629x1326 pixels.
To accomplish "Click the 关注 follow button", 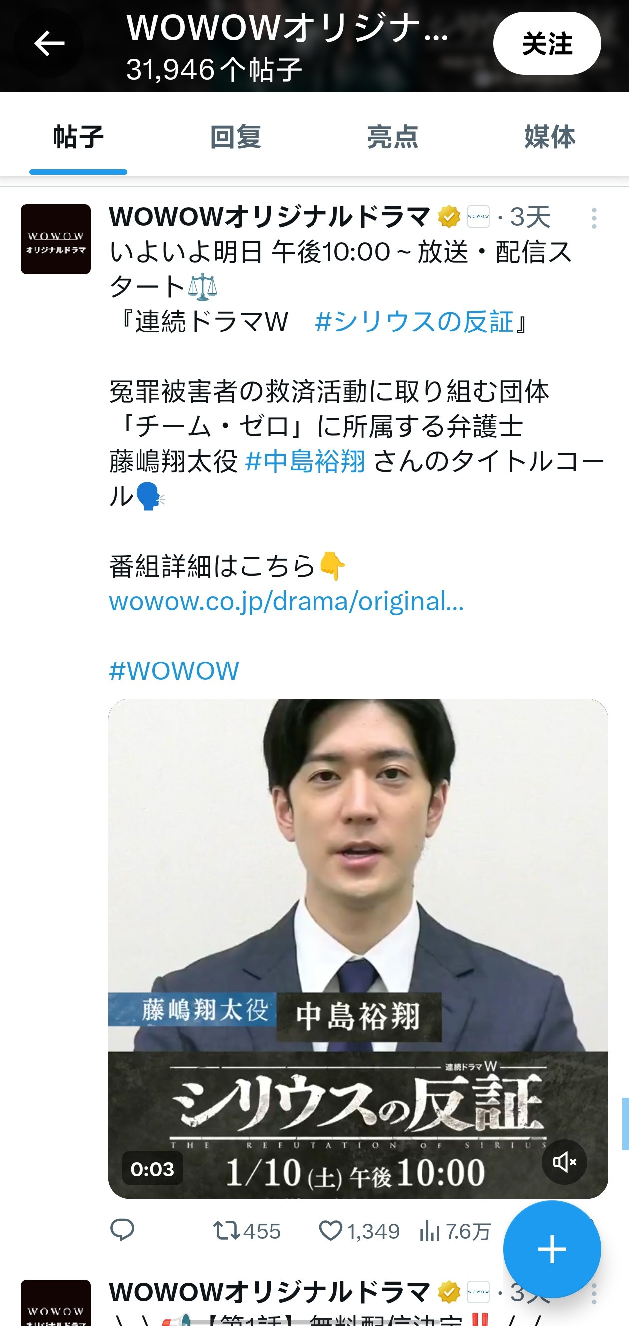I will point(547,44).
